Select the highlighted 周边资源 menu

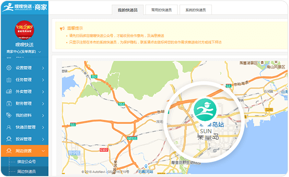pyautogui.click(x=25, y=151)
